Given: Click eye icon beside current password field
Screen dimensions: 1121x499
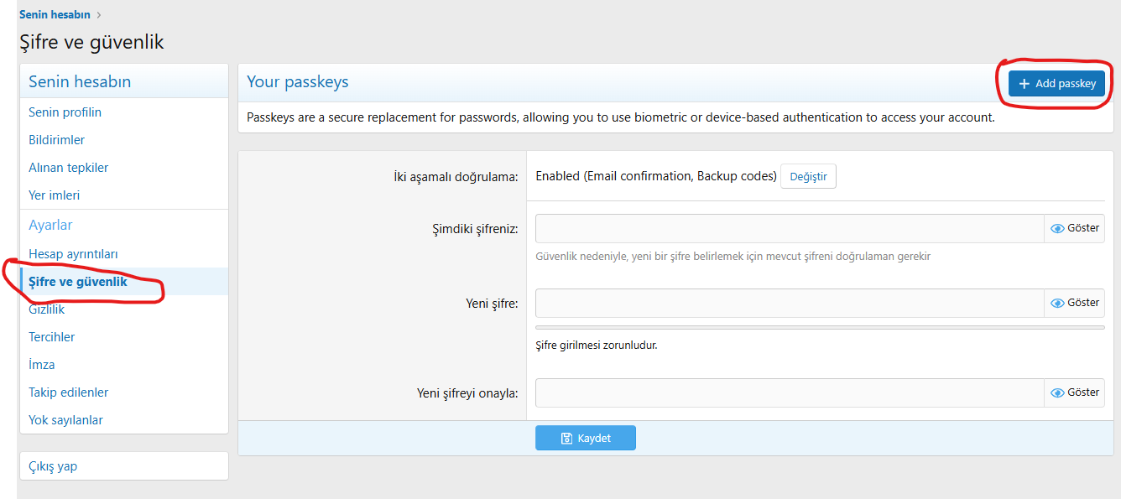Looking at the screenshot, I should click(1057, 228).
